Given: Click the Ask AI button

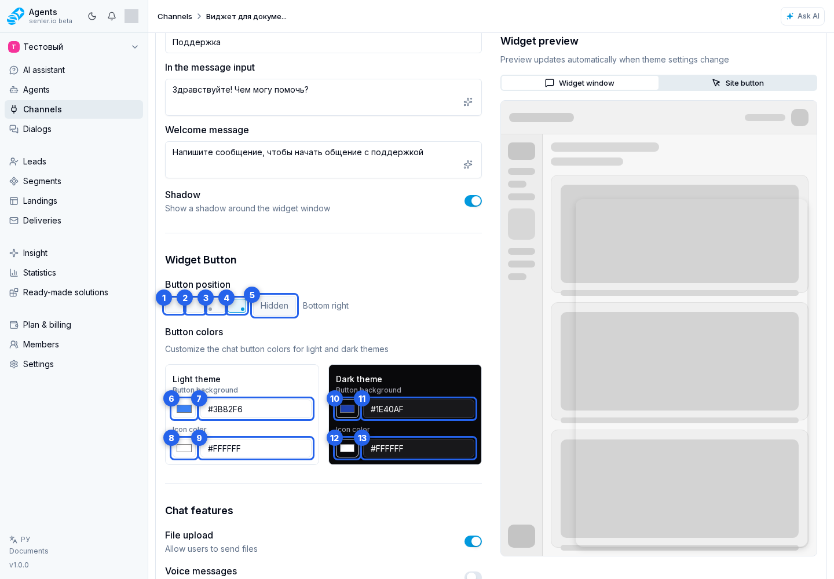Looking at the screenshot, I should (803, 16).
